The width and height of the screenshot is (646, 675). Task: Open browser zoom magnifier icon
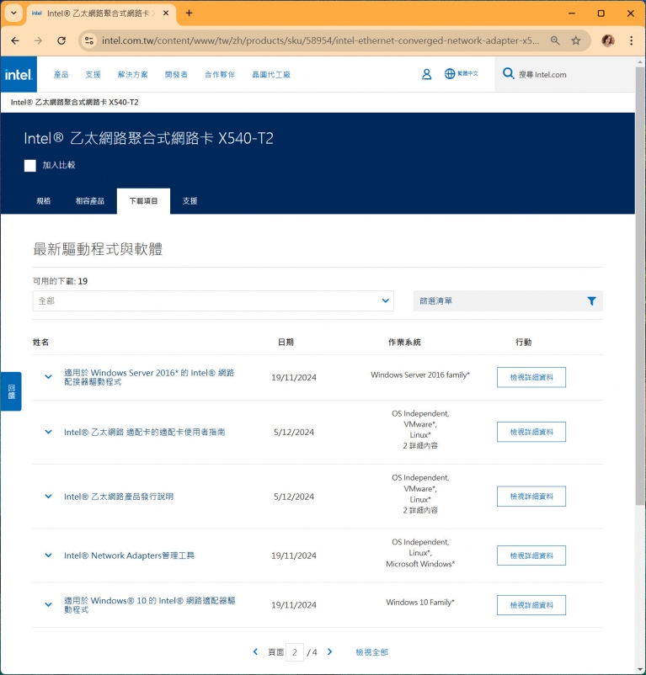(555, 40)
